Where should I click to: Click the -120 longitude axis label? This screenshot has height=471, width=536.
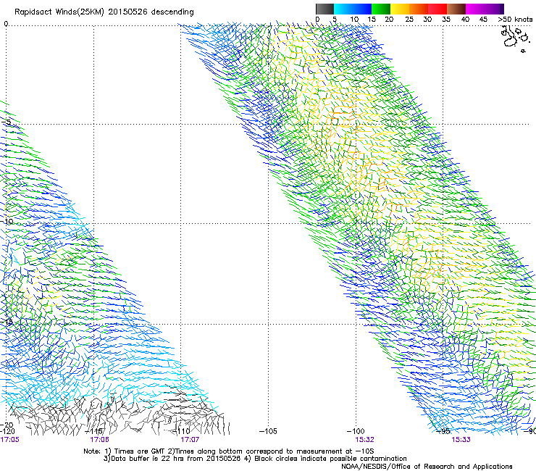[x=7, y=431]
